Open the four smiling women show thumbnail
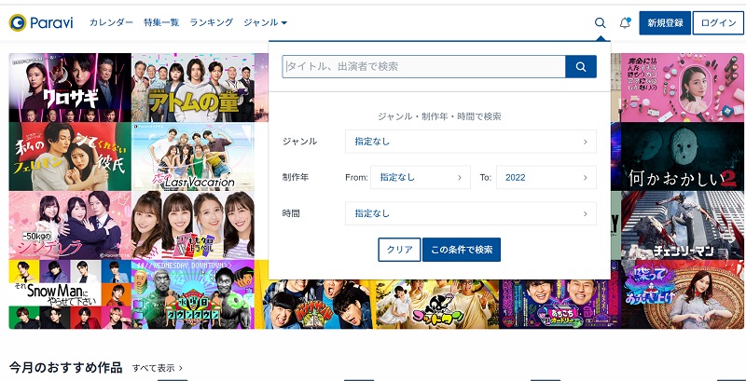Image resolution: width=746 pixels, height=381 pixels. tap(193, 225)
